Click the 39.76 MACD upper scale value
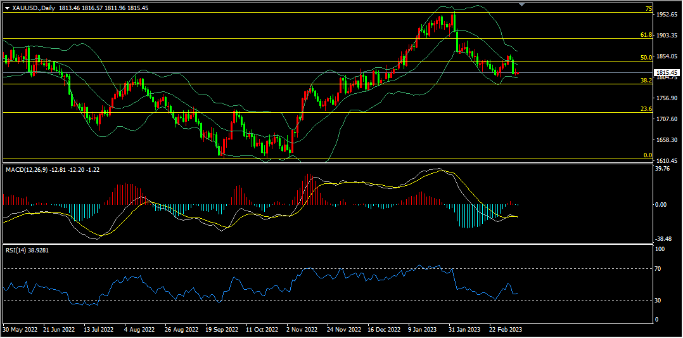 tap(664, 170)
